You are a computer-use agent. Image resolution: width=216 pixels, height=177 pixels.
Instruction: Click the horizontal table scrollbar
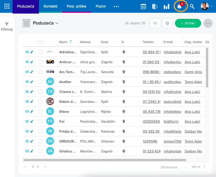(105, 160)
